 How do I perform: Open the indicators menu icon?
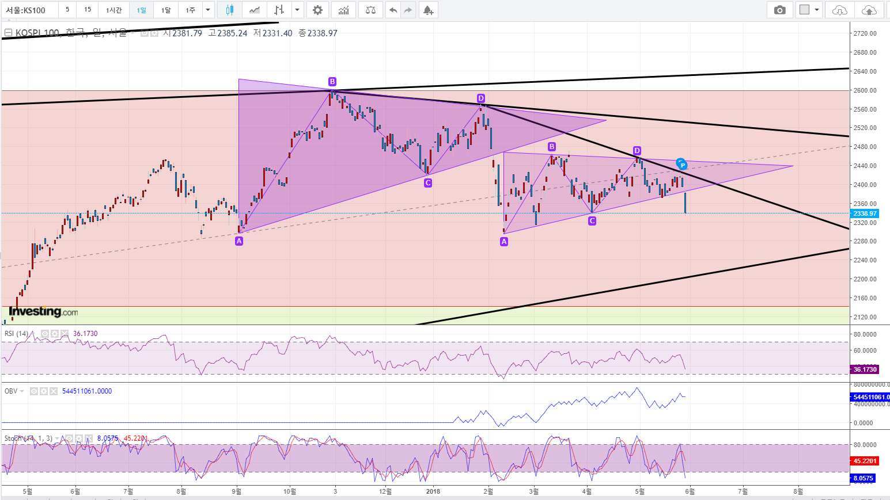tap(343, 10)
